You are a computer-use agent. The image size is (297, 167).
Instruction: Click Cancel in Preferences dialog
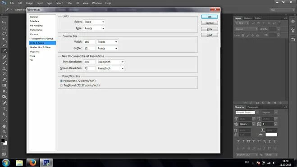210,23
